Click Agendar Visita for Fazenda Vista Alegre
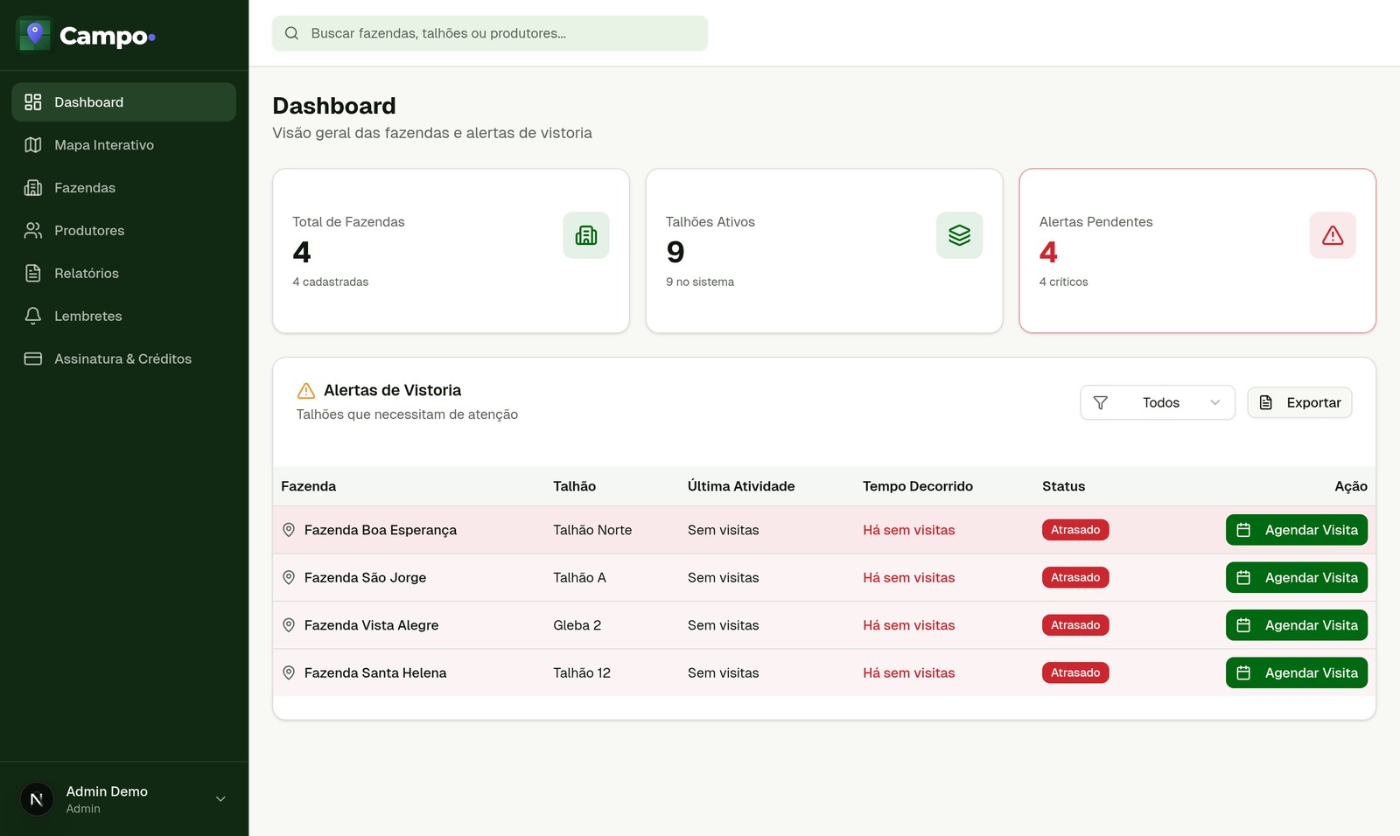This screenshot has height=836, width=1400. [x=1296, y=625]
